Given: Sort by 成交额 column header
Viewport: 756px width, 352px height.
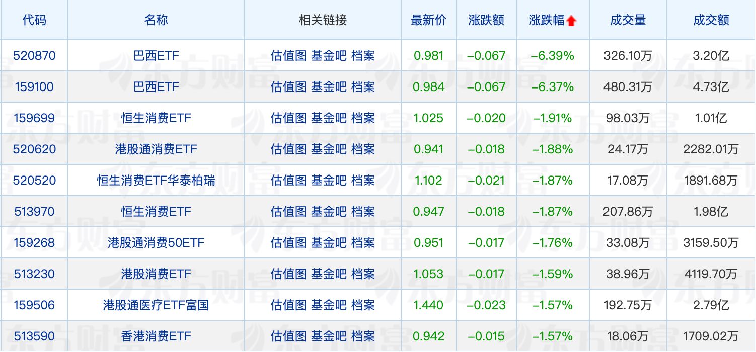Looking at the screenshot, I should tap(711, 20).
